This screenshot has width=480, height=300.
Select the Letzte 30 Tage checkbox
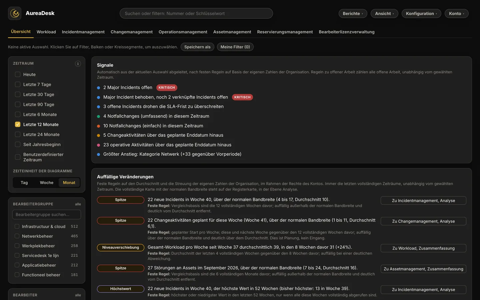(x=18, y=94)
